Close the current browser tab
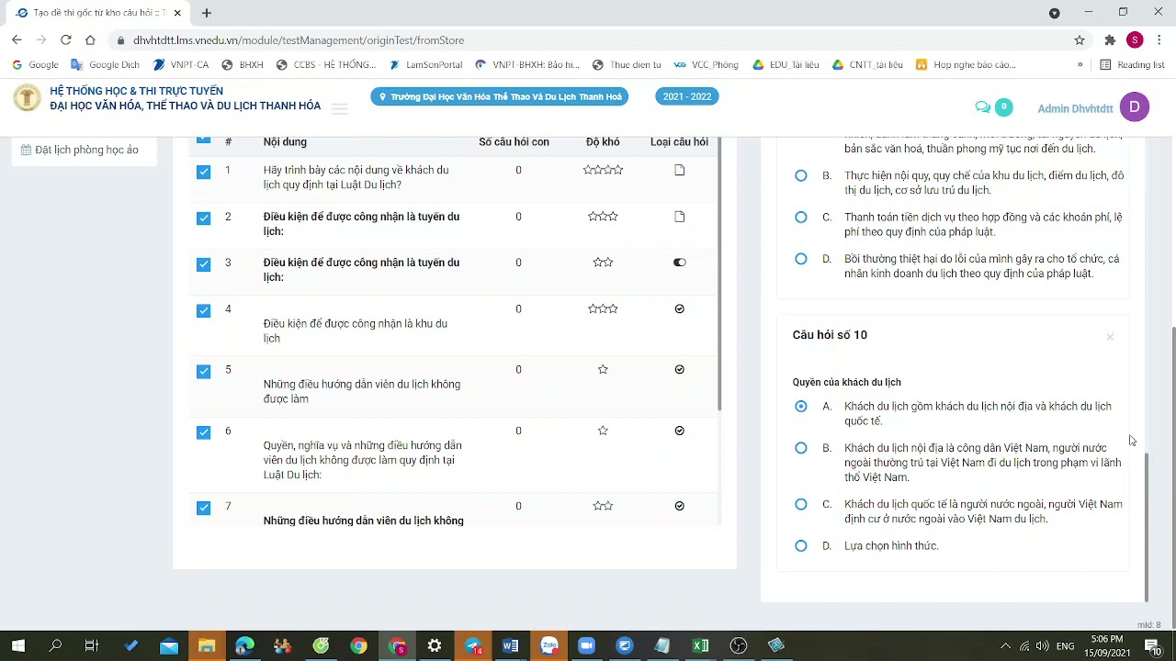The width and height of the screenshot is (1176, 661). click(177, 13)
